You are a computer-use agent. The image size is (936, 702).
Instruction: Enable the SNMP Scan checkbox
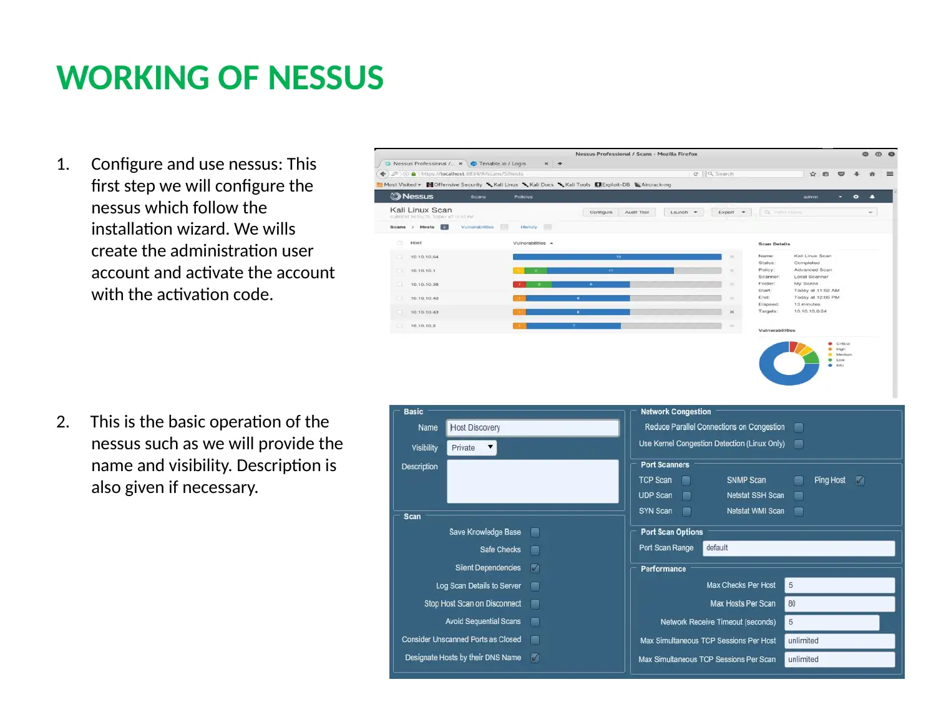pyautogui.click(x=799, y=480)
